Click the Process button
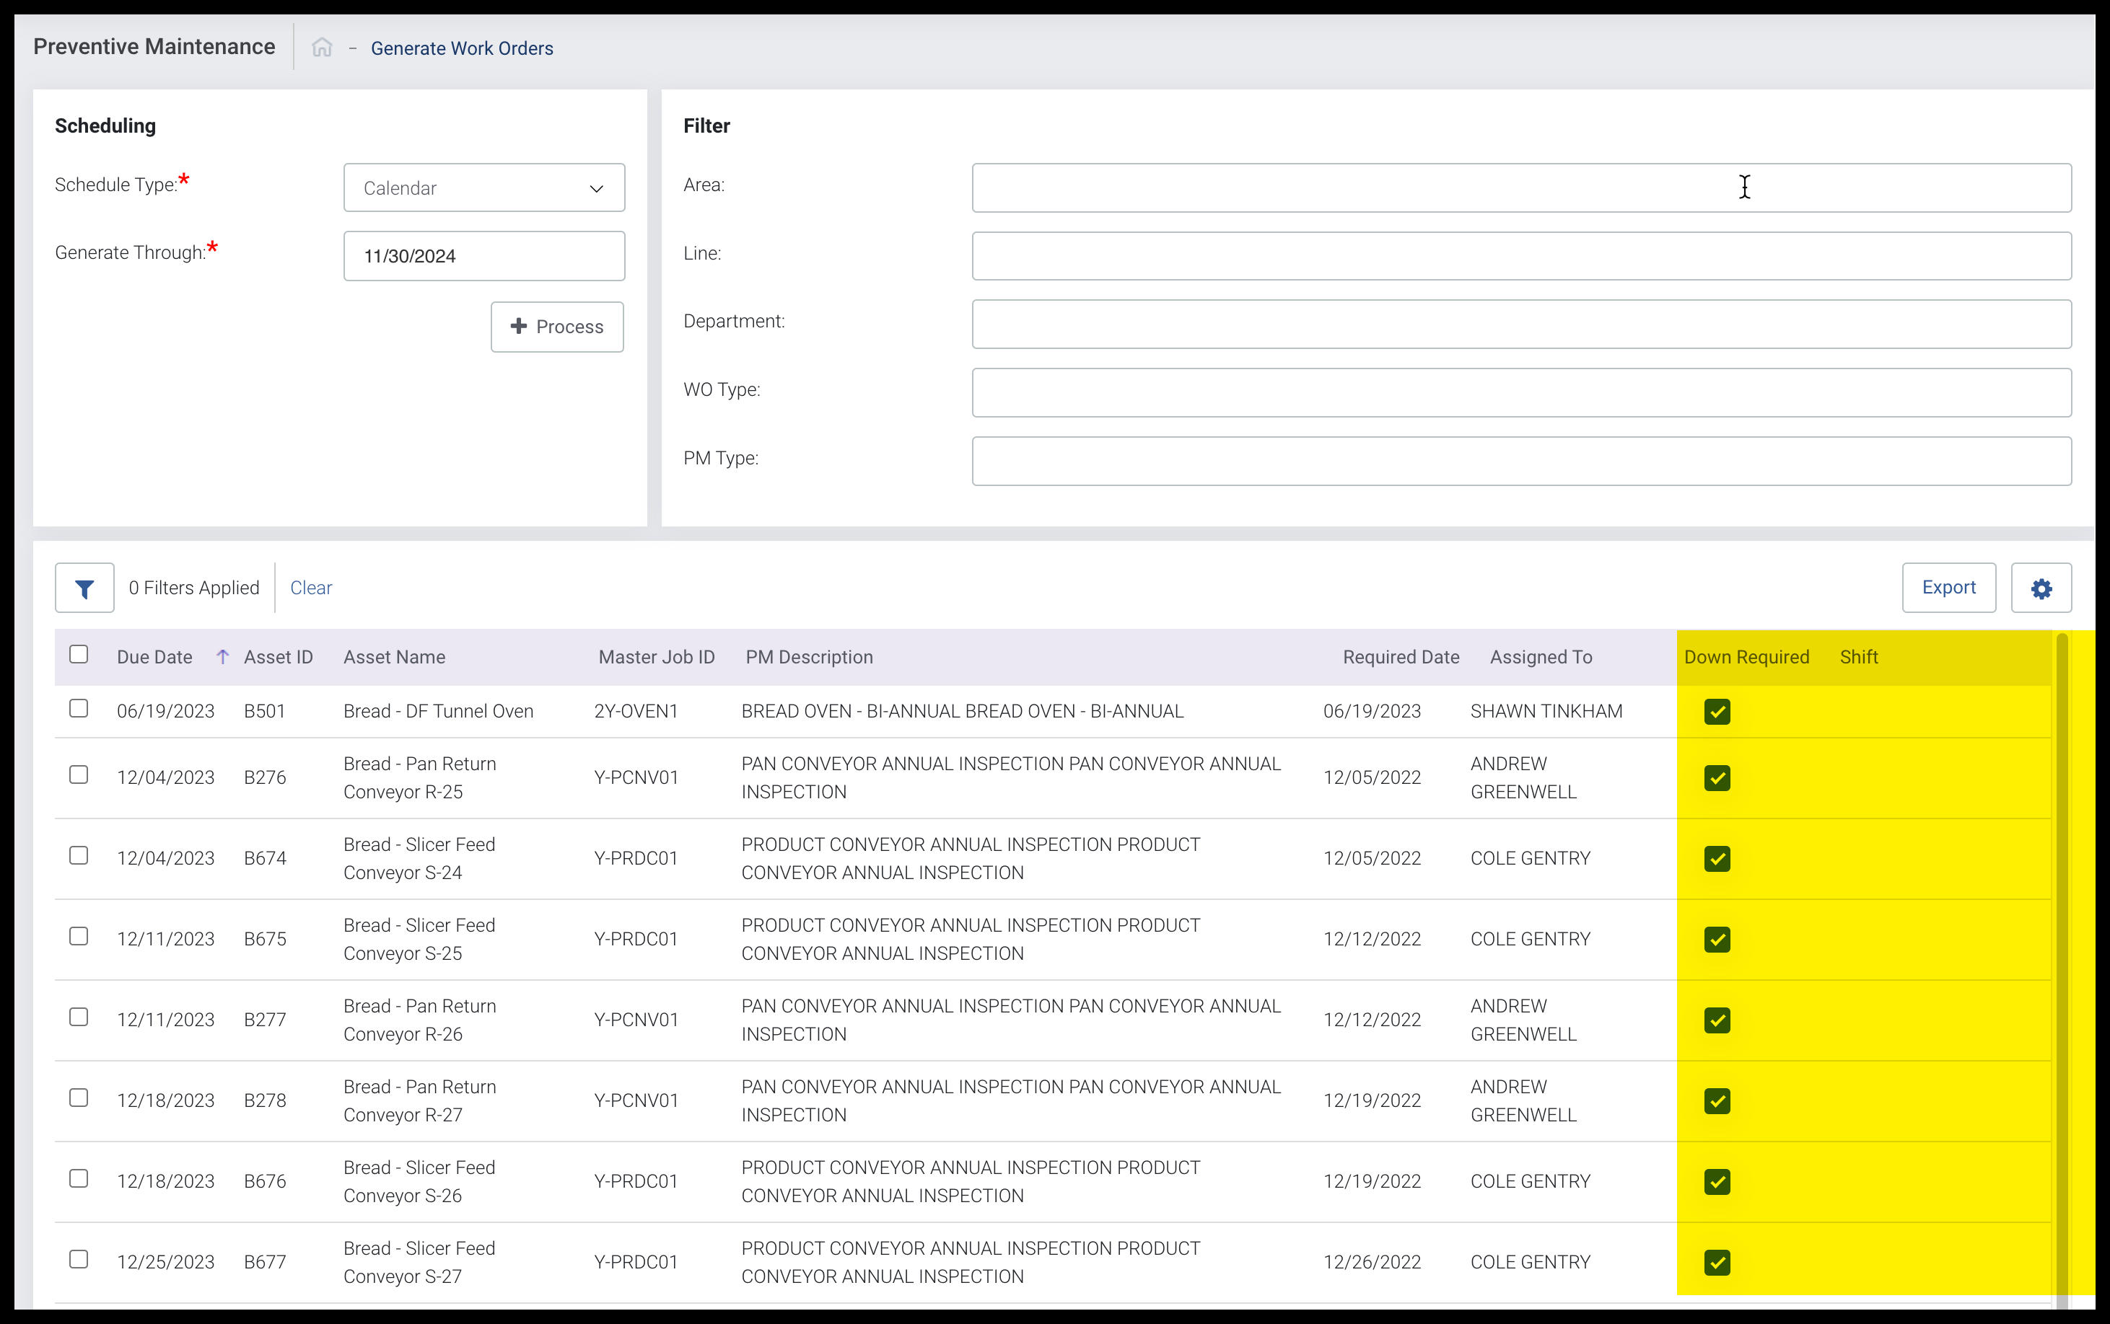 [x=557, y=327]
